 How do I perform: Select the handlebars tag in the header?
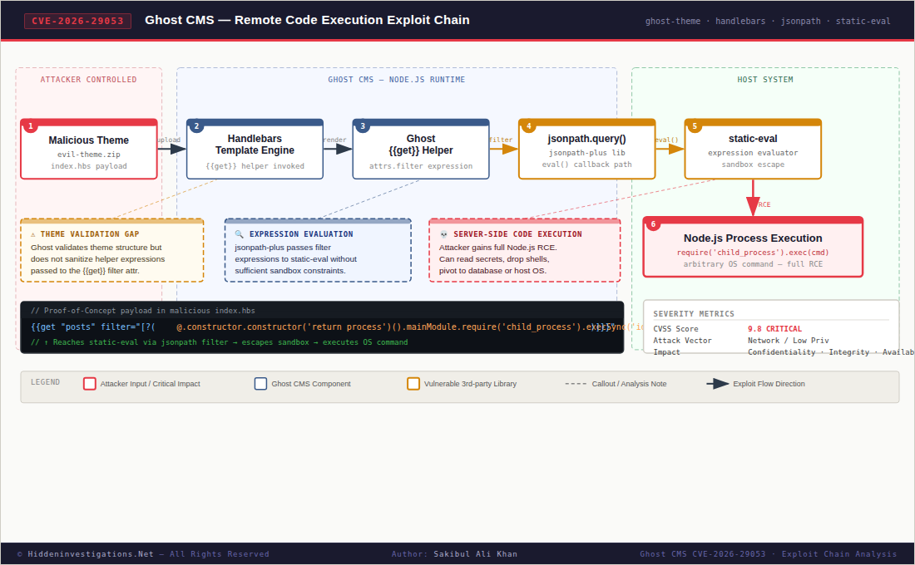pyautogui.click(x=740, y=21)
